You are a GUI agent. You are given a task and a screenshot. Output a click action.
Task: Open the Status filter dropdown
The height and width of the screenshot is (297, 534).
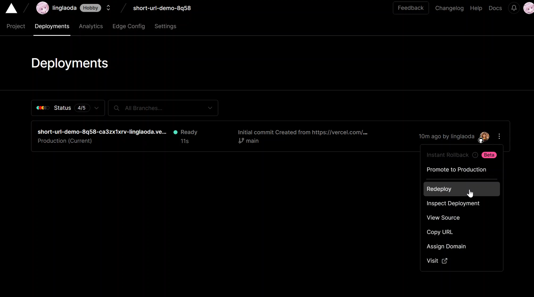(x=68, y=108)
